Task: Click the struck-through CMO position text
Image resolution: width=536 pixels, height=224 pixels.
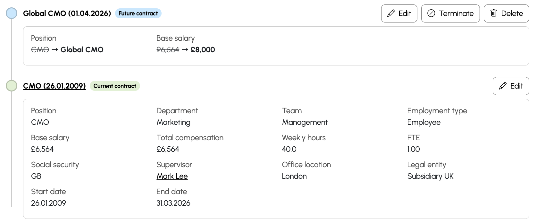Action: pos(40,50)
